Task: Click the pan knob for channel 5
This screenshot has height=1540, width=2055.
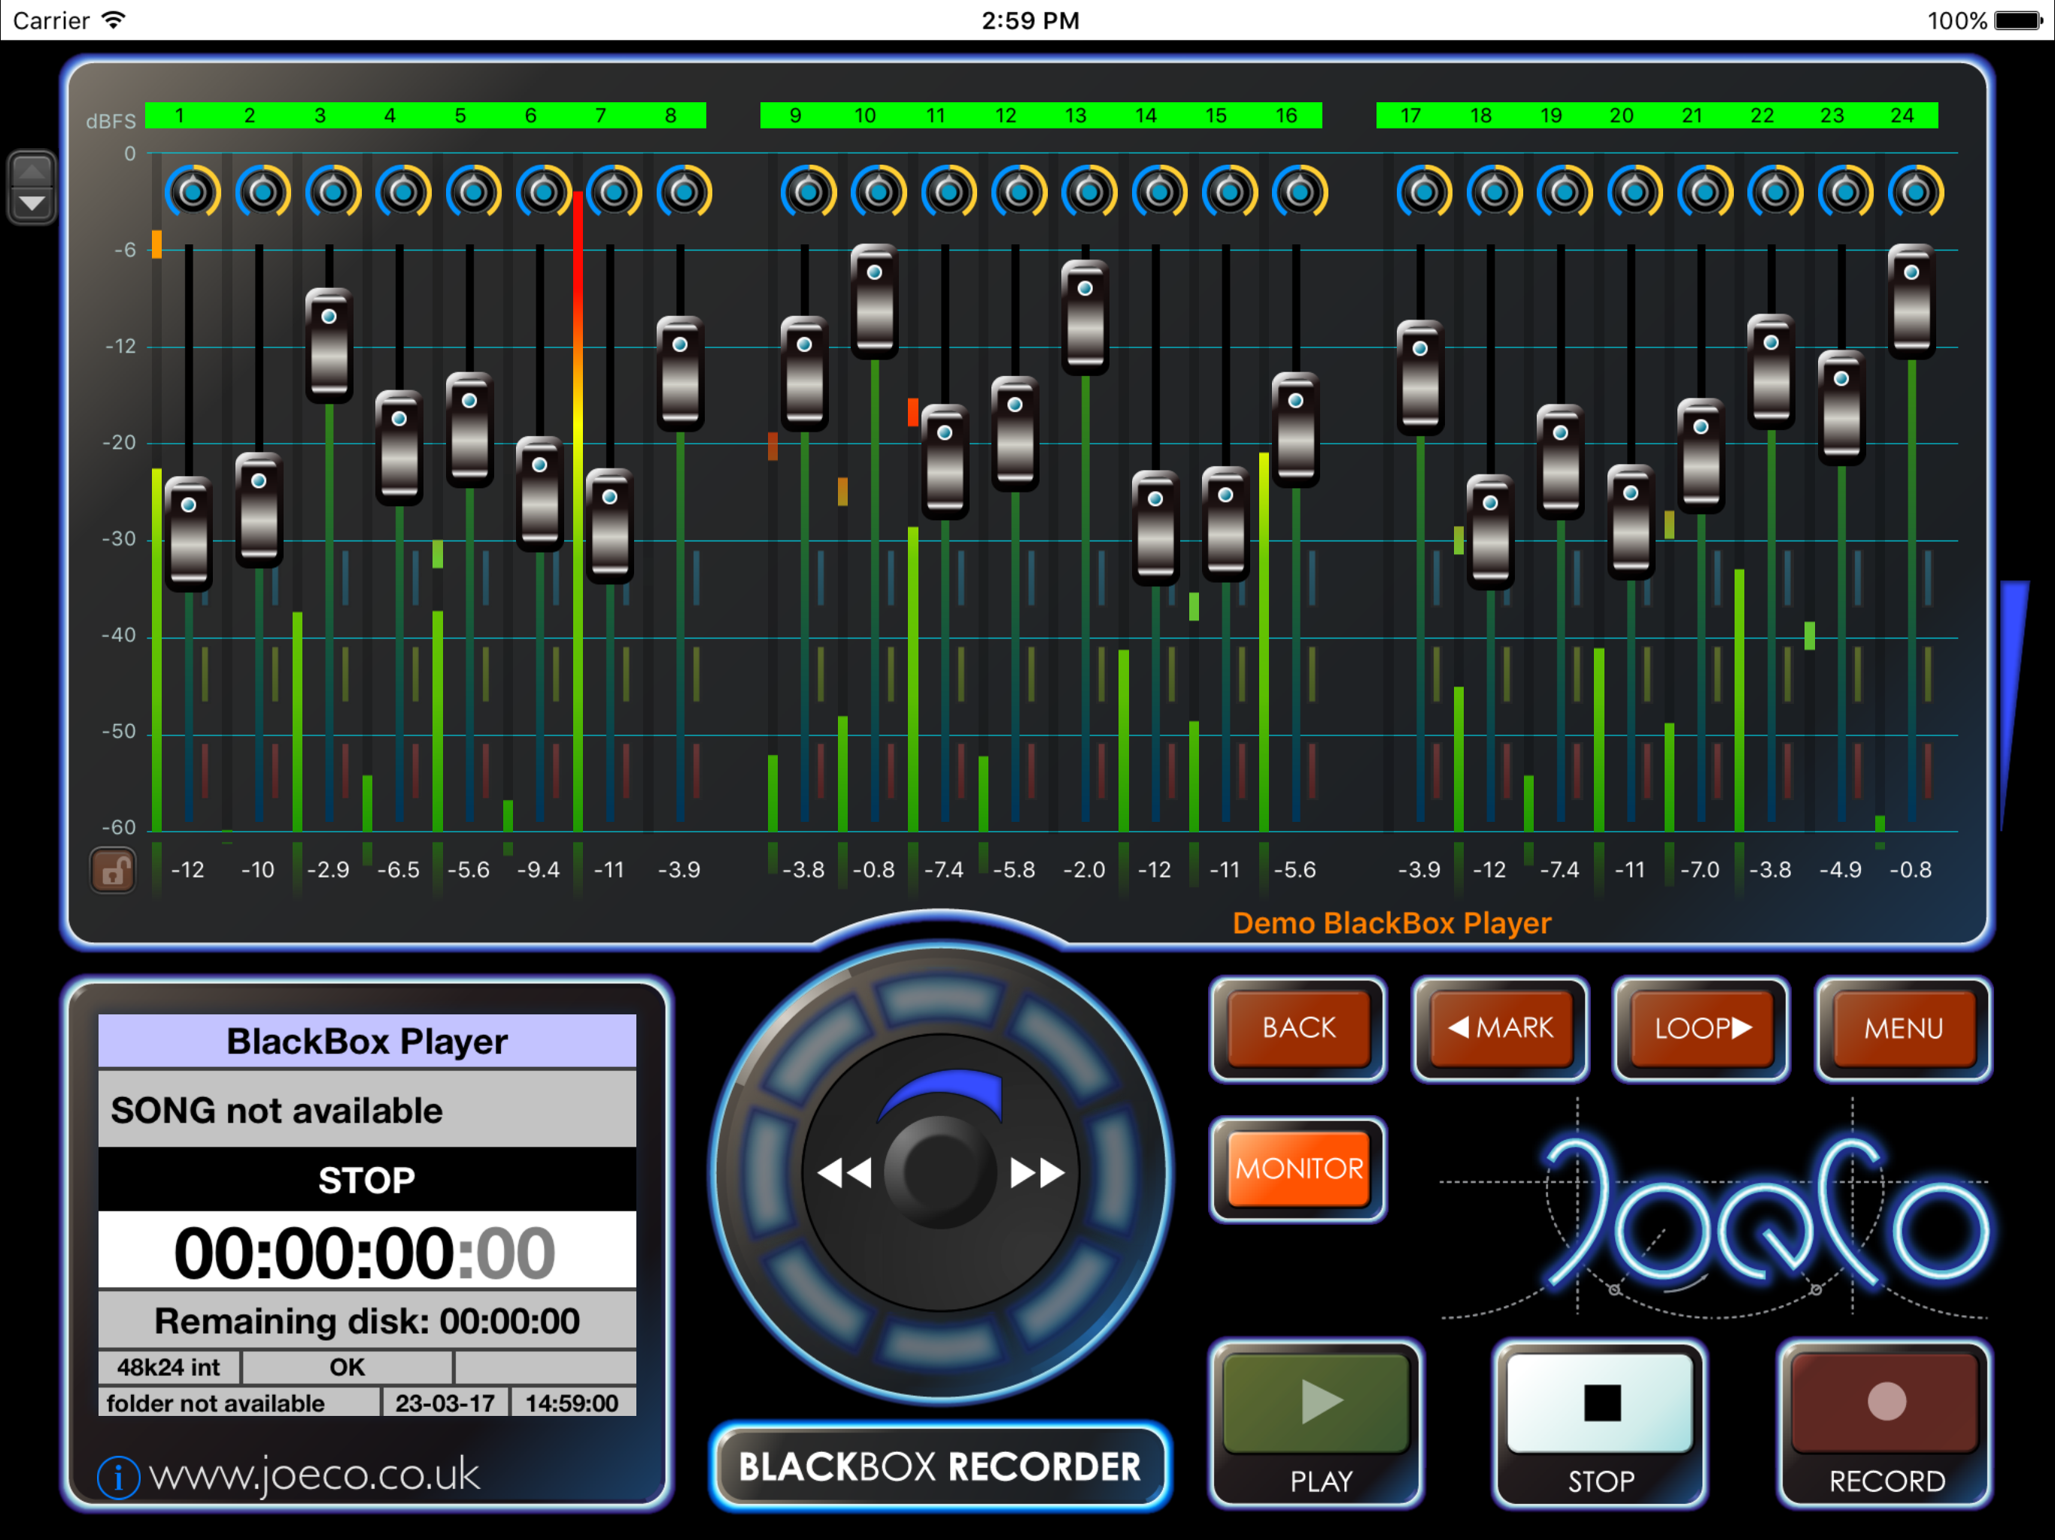Action: 474,192
